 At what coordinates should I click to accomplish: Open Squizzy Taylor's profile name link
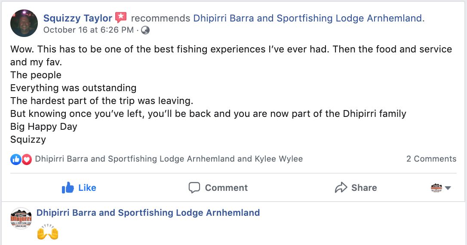click(78, 18)
